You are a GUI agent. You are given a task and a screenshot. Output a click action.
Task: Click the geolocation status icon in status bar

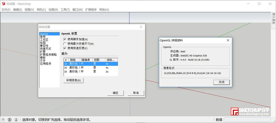(3, 120)
